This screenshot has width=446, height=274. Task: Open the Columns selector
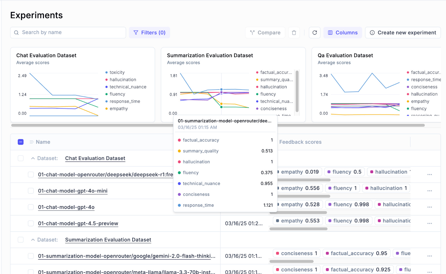pyautogui.click(x=343, y=33)
